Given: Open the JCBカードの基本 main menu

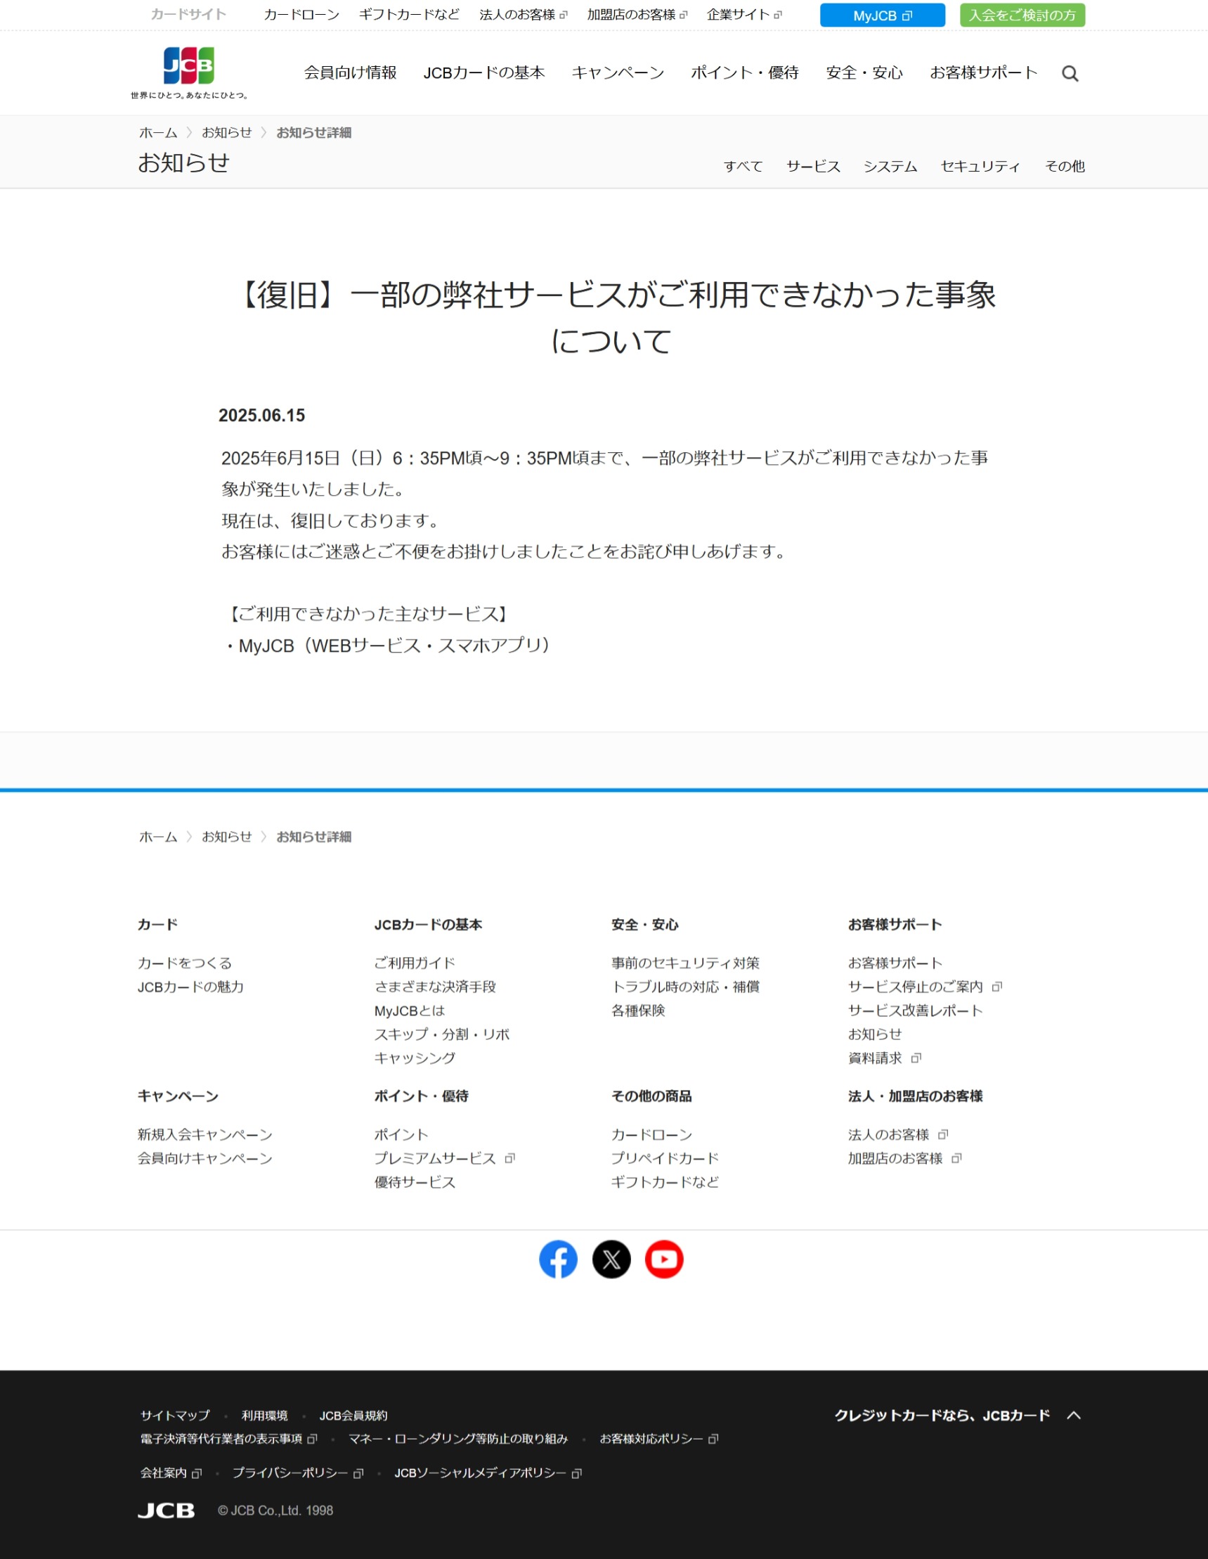Looking at the screenshot, I should point(483,73).
